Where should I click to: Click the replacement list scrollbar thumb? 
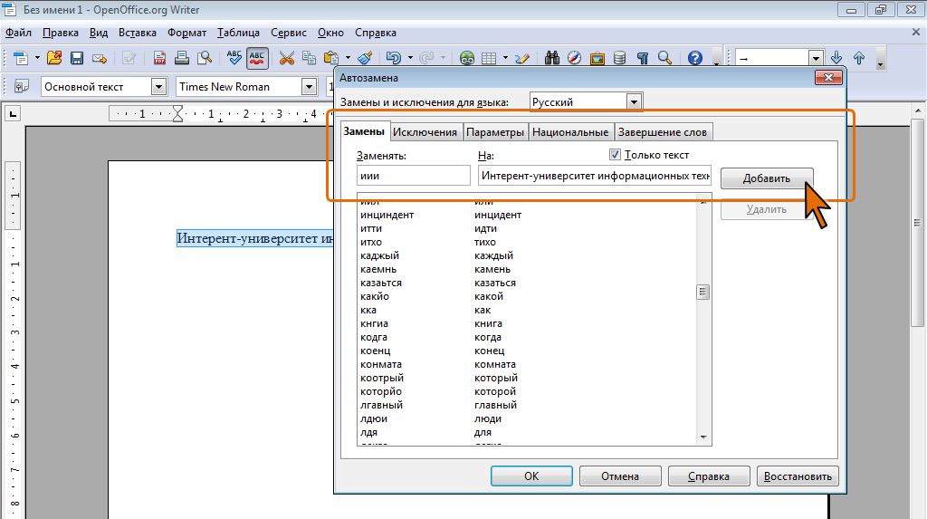click(x=702, y=292)
